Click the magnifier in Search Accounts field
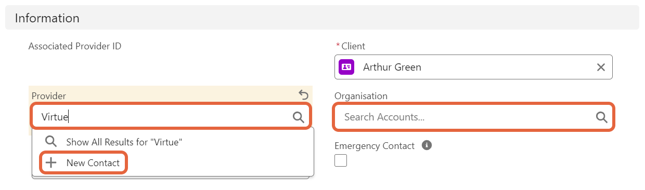Image resolution: width=645 pixels, height=190 pixels. pos(602,117)
